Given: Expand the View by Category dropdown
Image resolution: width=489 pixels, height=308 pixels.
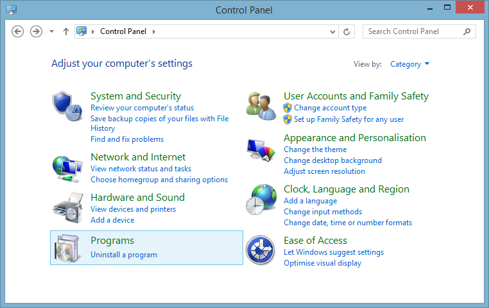Looking at the screenshot, I should click(x=410, y=64).
